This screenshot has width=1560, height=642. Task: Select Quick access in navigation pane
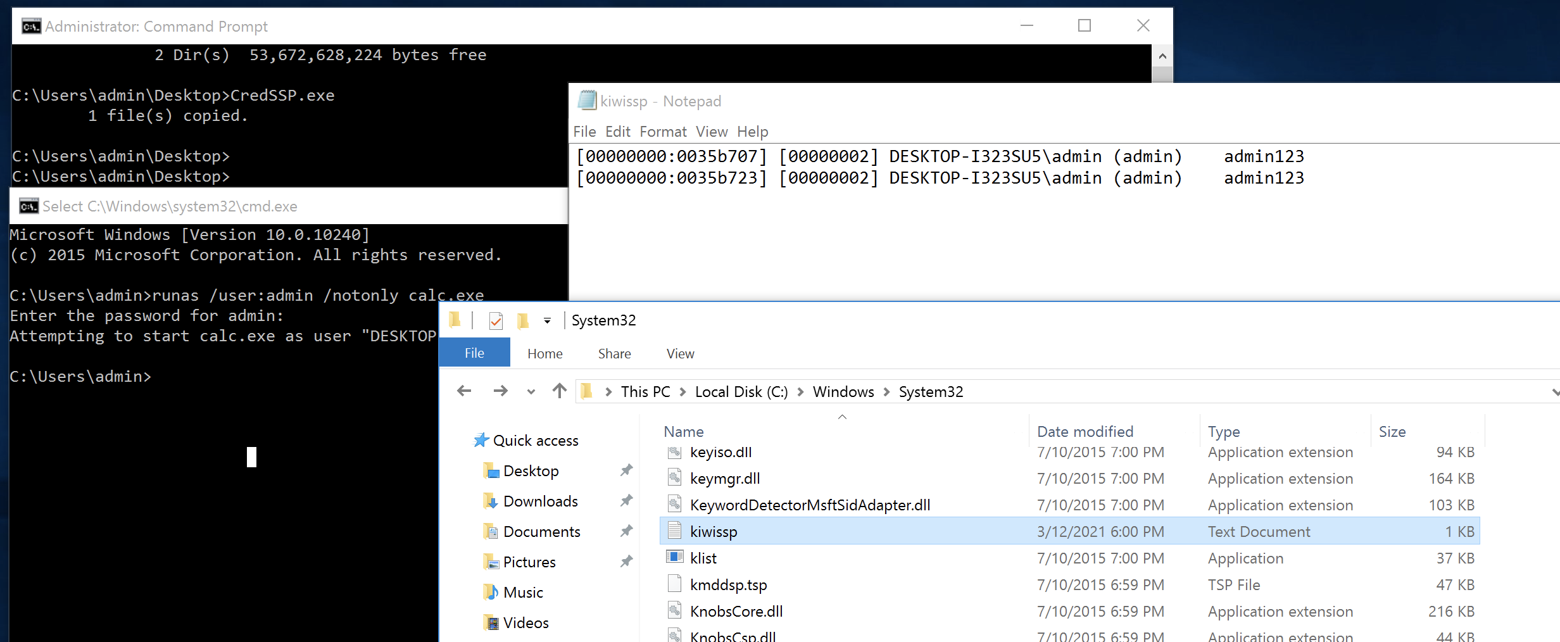click(535, 440)
